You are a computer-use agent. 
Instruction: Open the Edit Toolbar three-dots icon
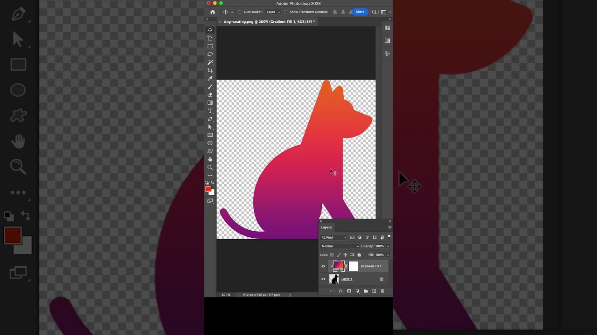[x=210, y=176]
